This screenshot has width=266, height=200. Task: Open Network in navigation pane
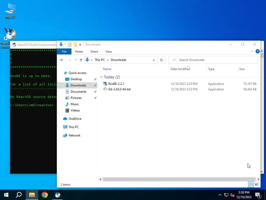pos(74,135)
